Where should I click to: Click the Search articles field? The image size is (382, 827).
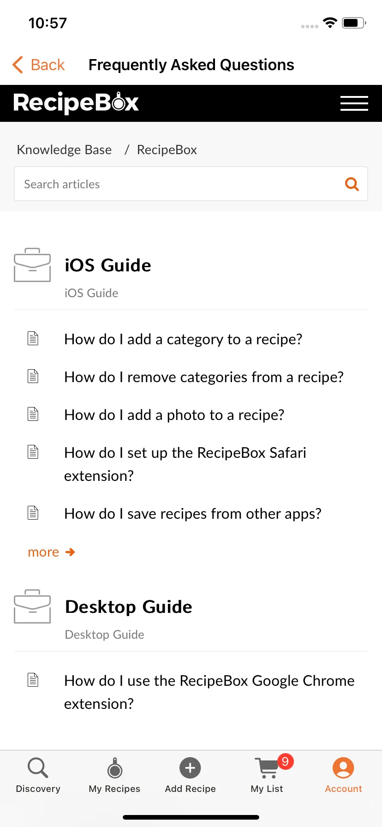(191, 184)
